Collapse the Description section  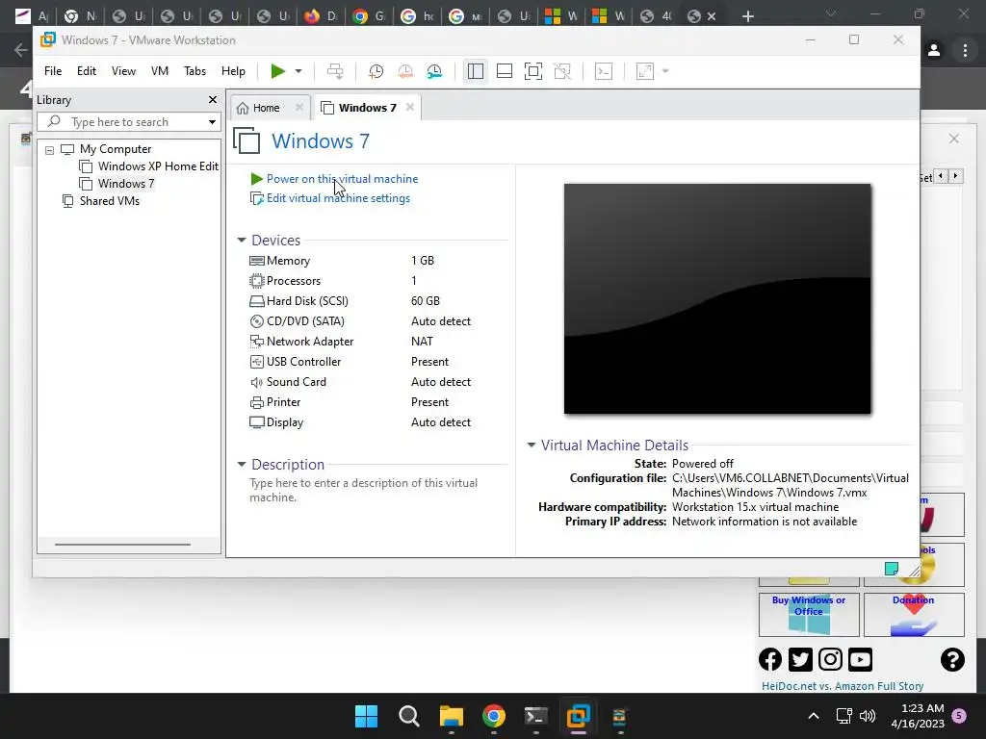(x=242, y=465)
